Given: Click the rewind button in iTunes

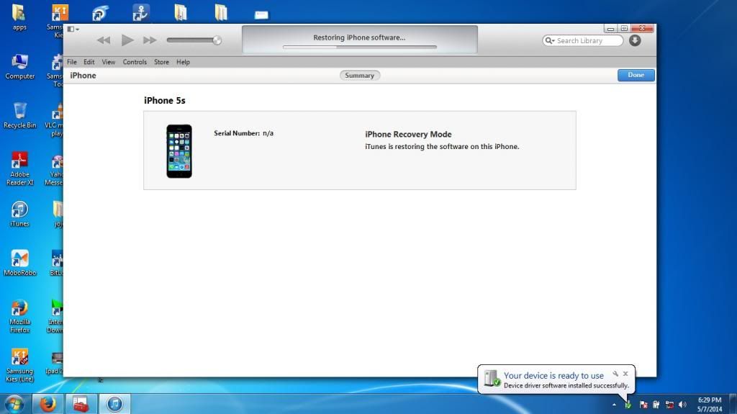Looking at the screenshot, I should click(x=104, y=40).
